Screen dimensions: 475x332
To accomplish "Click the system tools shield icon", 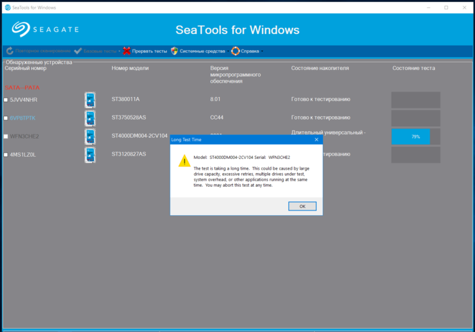I will pos(174,51).
